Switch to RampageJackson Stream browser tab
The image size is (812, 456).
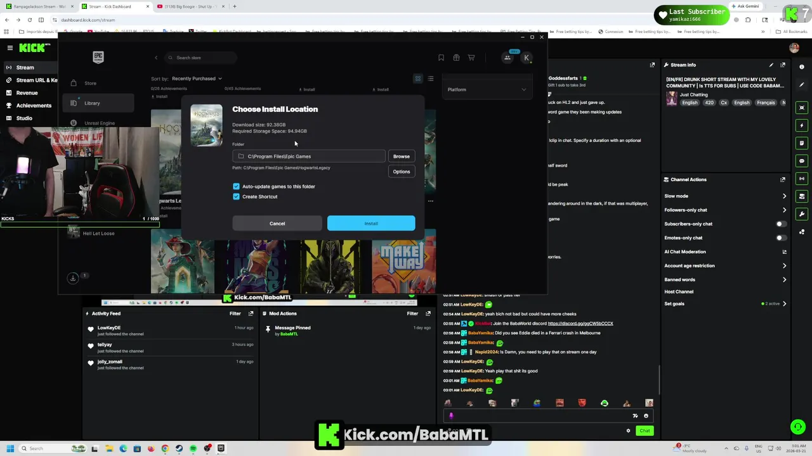tap(40, 6)
